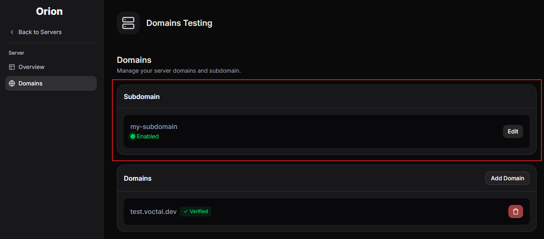This screenshot has height=239, width=544.
Task: Click the Server section label in sidebar
Action: tap(16, 53)
